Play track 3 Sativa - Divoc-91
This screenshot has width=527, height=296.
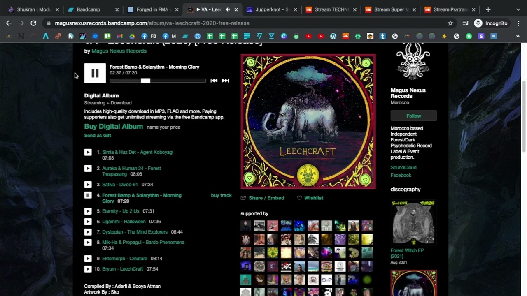[x=88, y=185]
